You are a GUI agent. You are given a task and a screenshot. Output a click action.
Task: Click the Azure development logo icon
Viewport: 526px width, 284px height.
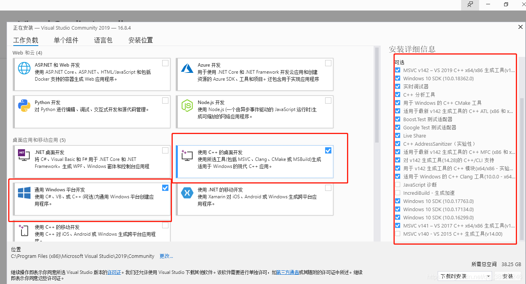tap(188, 69)
